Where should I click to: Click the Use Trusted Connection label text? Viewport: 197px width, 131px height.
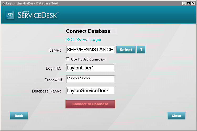(x=88, y=59)
